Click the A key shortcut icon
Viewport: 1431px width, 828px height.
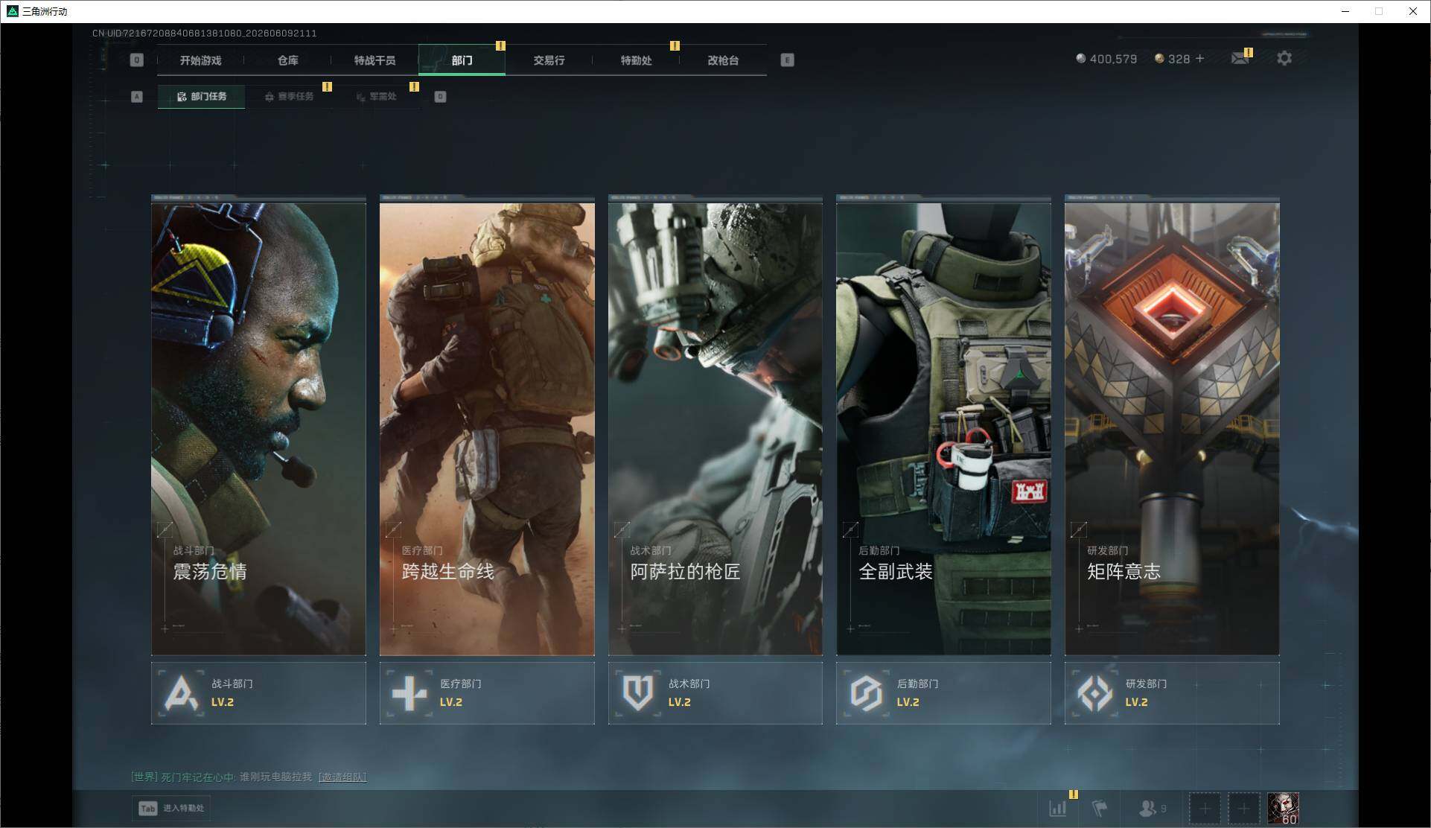pyautogui.click(x=136, y=97)
